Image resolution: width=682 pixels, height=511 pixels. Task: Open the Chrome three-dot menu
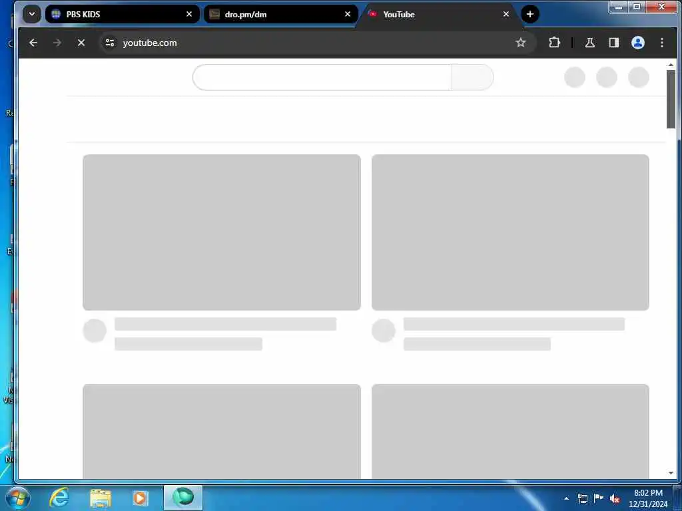coord(661,43)
